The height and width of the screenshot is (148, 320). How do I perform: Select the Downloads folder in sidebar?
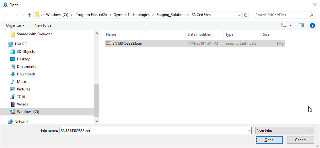pyautogui.click(x=26, y=74)
